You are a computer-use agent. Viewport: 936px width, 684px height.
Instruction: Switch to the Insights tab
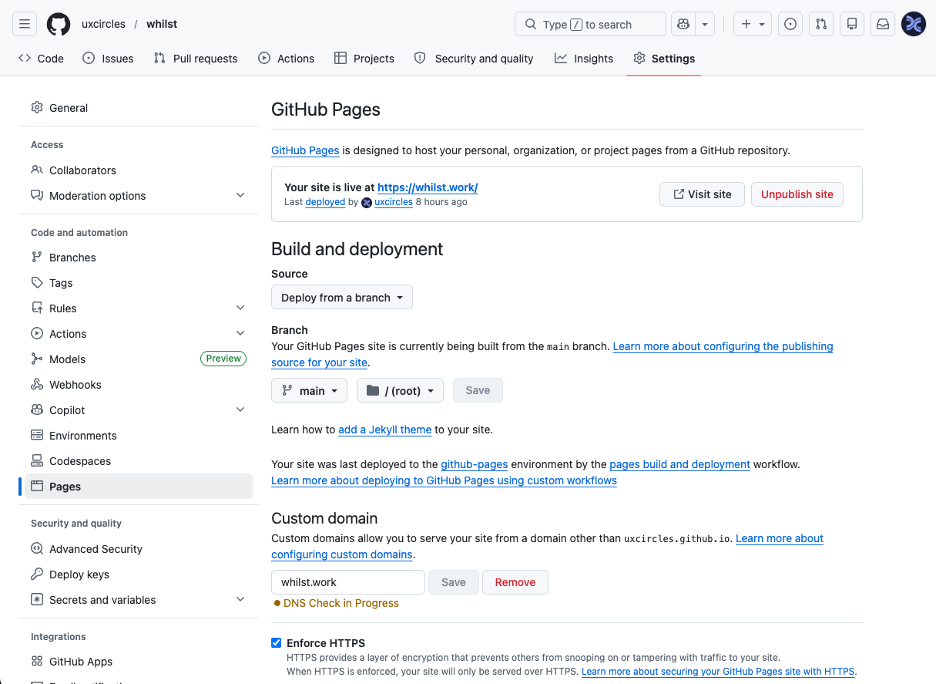[584, 58]
